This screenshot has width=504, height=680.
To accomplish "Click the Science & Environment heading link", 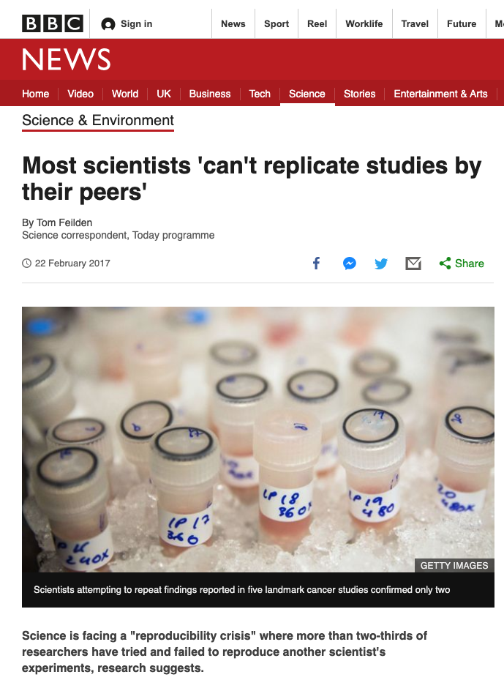I will [x=98, y=121].
